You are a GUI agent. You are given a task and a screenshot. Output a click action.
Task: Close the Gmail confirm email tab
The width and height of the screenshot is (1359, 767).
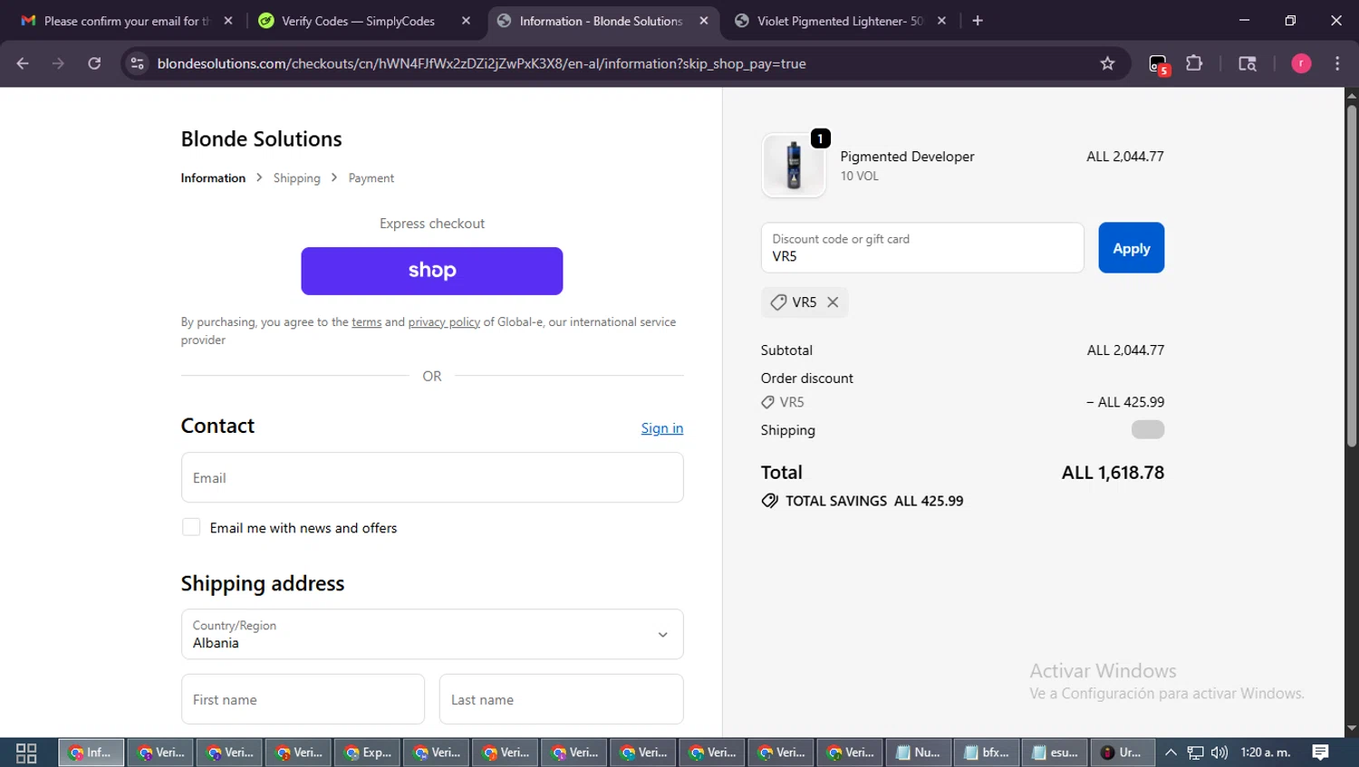tap(228, 21)
